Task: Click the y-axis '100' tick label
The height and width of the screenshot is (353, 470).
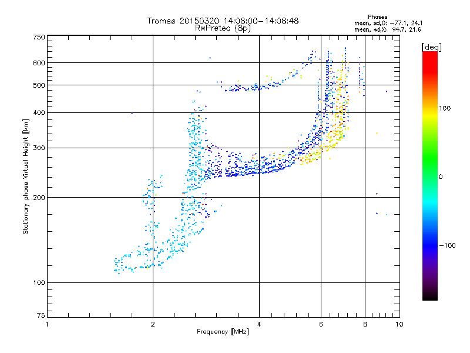Action: 39,283
